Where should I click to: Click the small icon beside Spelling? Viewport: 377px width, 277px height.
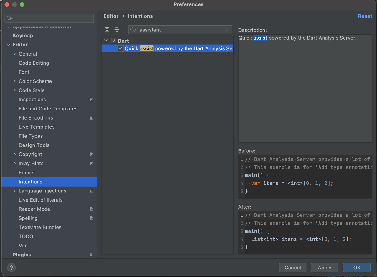click(91, 218)
